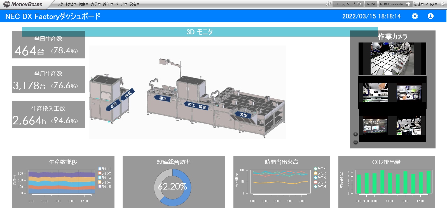Select the 倉庫 label on 3D model
Viewport: 447px width, 220px height.
(x=243, y=115)
